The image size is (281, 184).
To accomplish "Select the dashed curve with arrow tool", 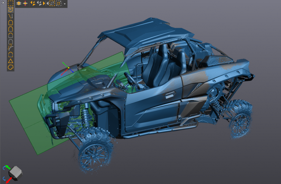I will tap(11, 16).
